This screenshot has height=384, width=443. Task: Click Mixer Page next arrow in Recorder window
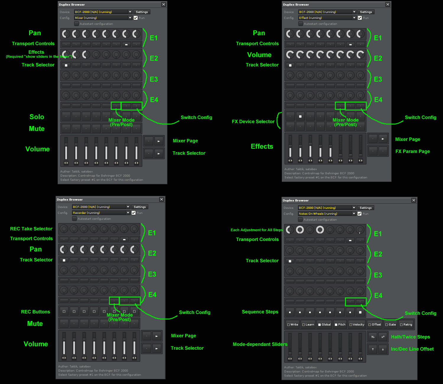point(157,336)
